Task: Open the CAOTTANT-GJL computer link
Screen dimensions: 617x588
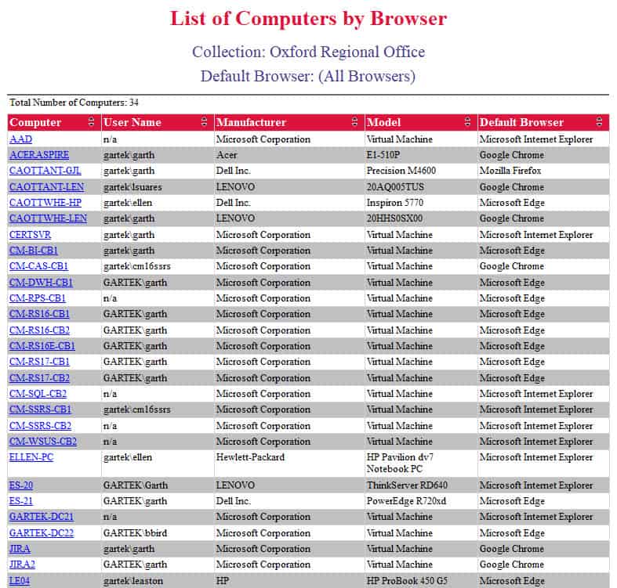Action: [45, 171]
